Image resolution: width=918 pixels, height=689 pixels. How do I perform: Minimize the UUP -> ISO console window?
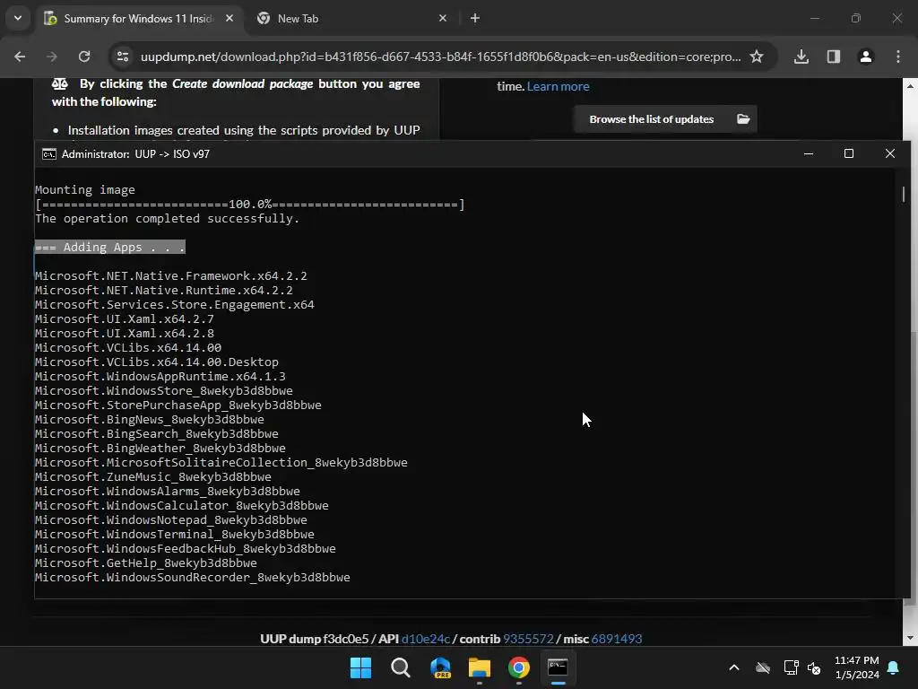point(809,154)
